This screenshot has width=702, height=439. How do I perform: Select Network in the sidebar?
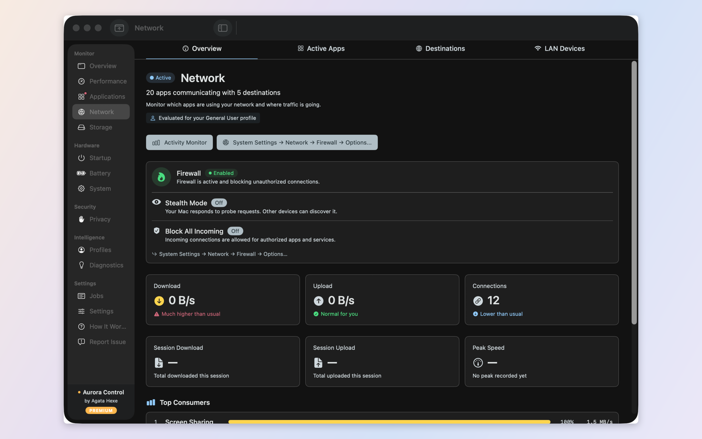(101, 112)
